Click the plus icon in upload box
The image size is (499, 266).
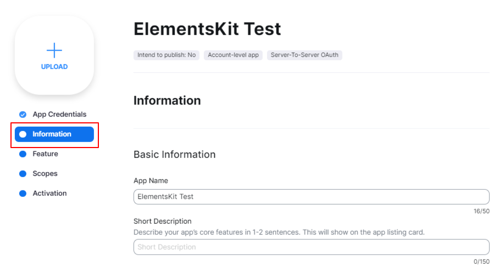54,51
